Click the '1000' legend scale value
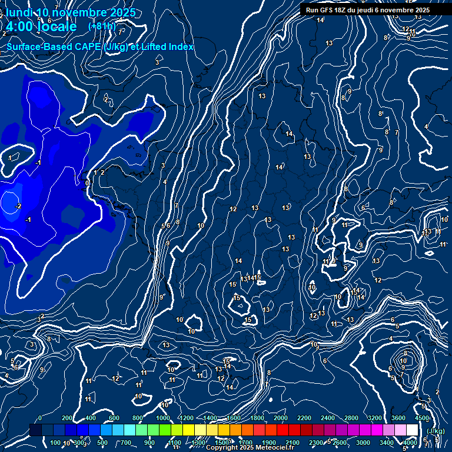Viewport: 452px width, 452px height. pyautogui.click(x=163, y=418)
